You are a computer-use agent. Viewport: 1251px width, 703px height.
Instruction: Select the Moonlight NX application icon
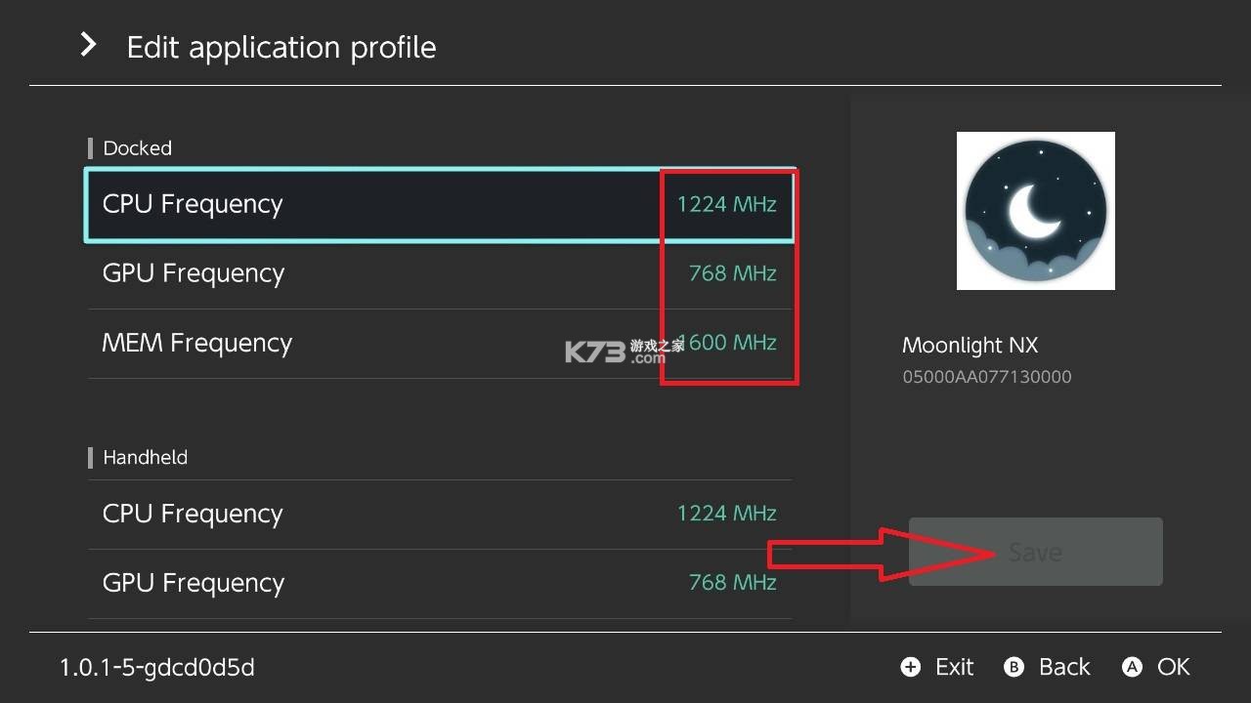point(1035,210)
